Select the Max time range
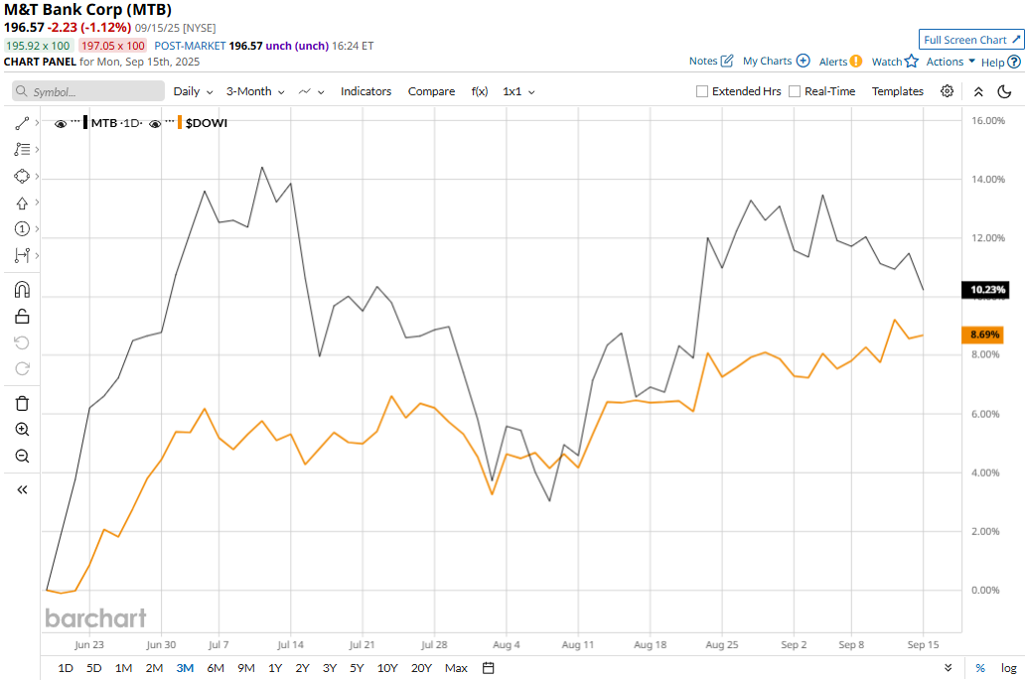This screenshot has height=680, width=1025. [x=456, y=667]
